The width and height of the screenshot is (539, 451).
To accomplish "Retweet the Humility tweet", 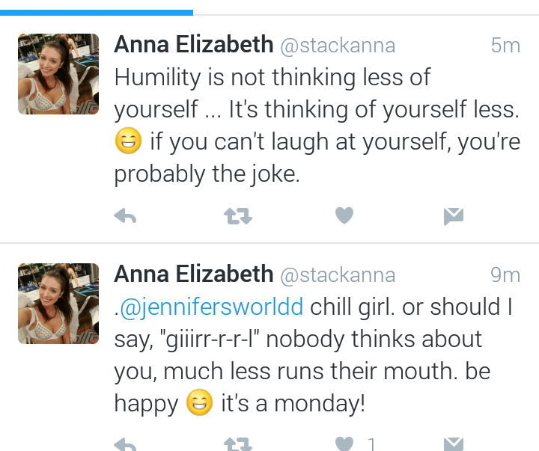I will tap(238, 216).
